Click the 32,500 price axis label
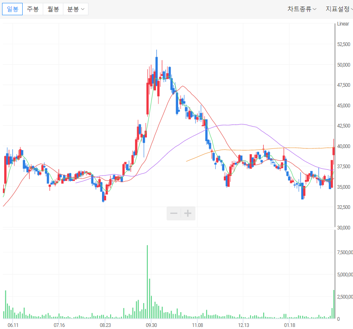The height and width of the screenshot is (329, 353). (344, 207)
